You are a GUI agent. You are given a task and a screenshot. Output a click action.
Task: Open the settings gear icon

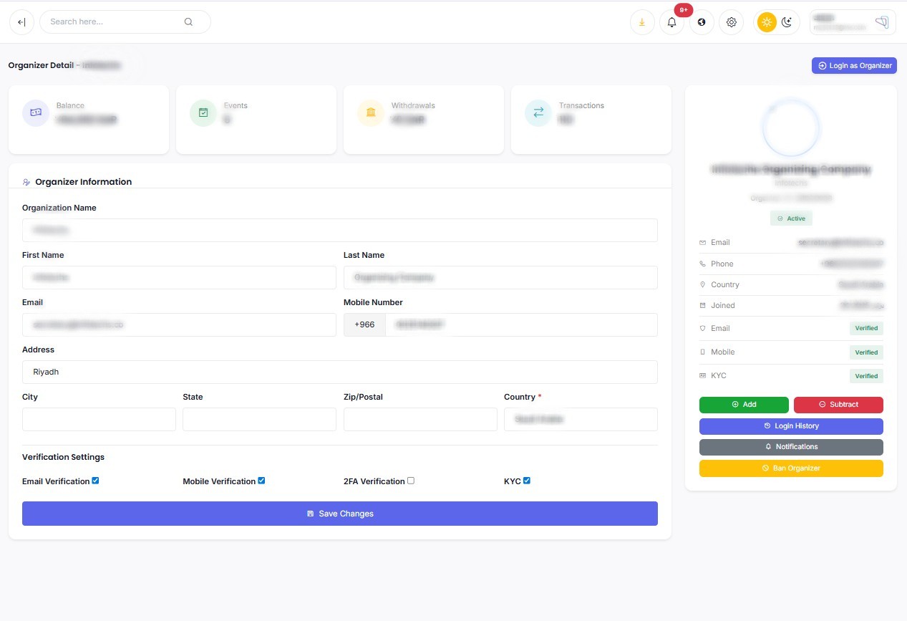tap(731, 22)
